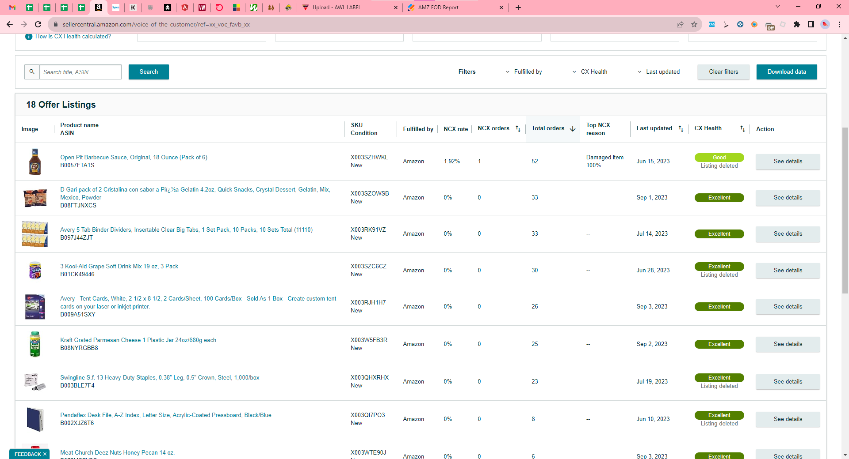
Task: Close the AMZ EOD Report tab
Action: [501, 8]
